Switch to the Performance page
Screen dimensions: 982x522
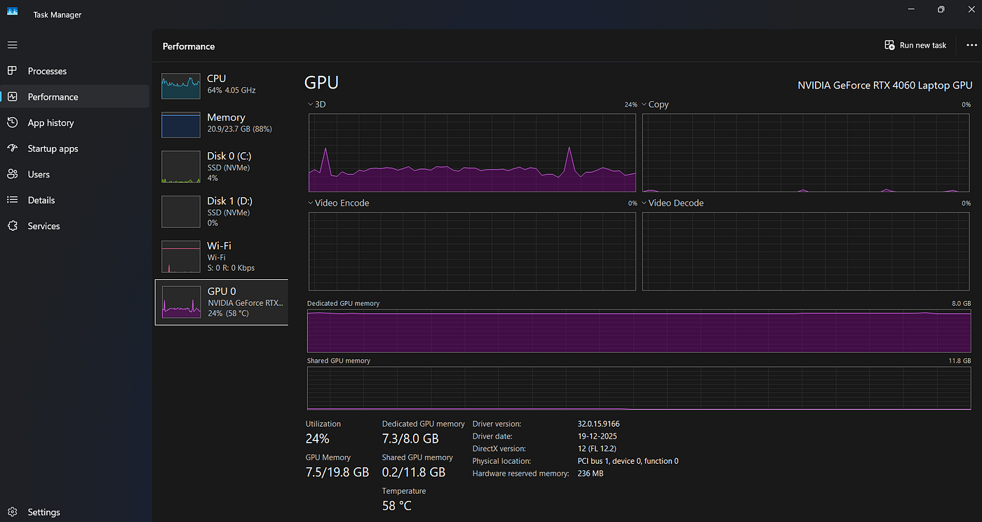coord(75,97)
